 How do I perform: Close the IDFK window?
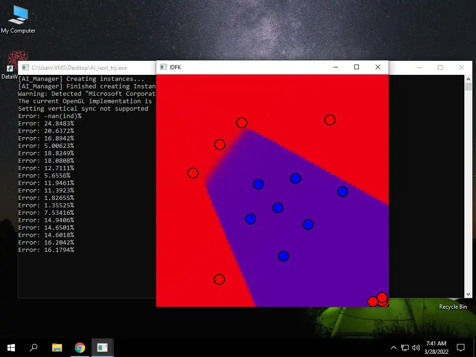[378, 67]
